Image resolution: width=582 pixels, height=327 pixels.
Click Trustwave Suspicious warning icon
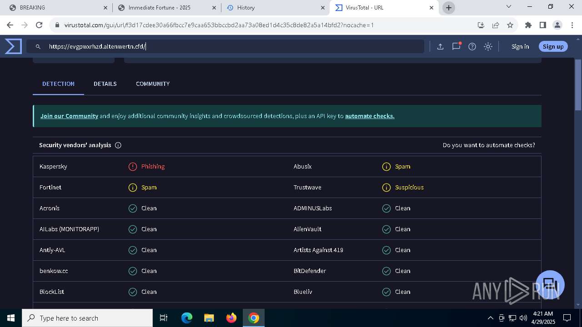click(x=386, y=188)
